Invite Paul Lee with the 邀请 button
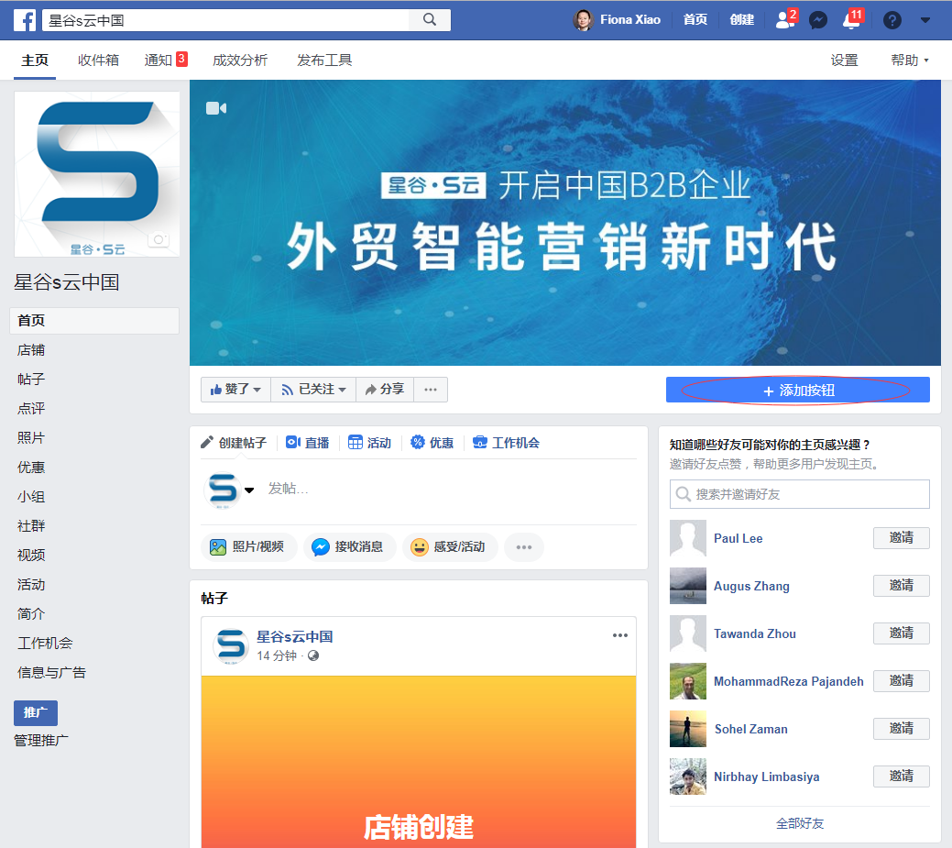Screen dimensions: 952x848 [x=901, y=538]
